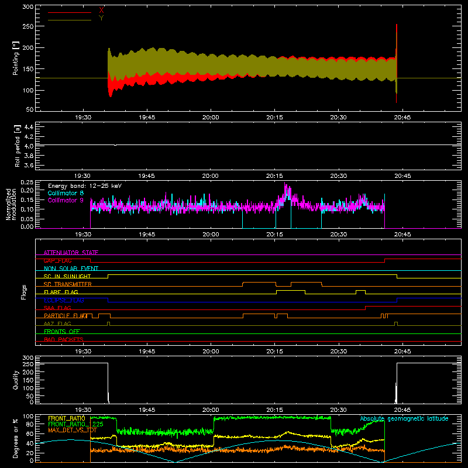Click the 'Normalized modulation' axis title

(11, 204)
